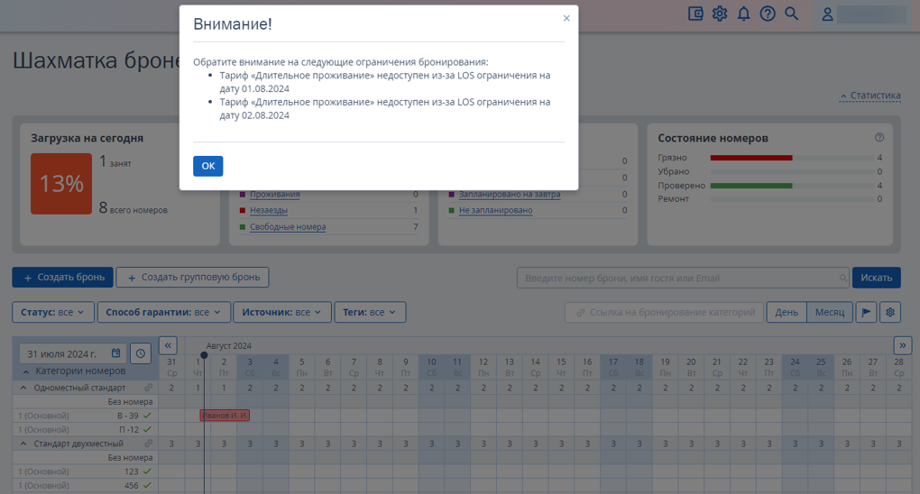Click the red Грязно status bar
920x494 pixels.
coord(751,158)
